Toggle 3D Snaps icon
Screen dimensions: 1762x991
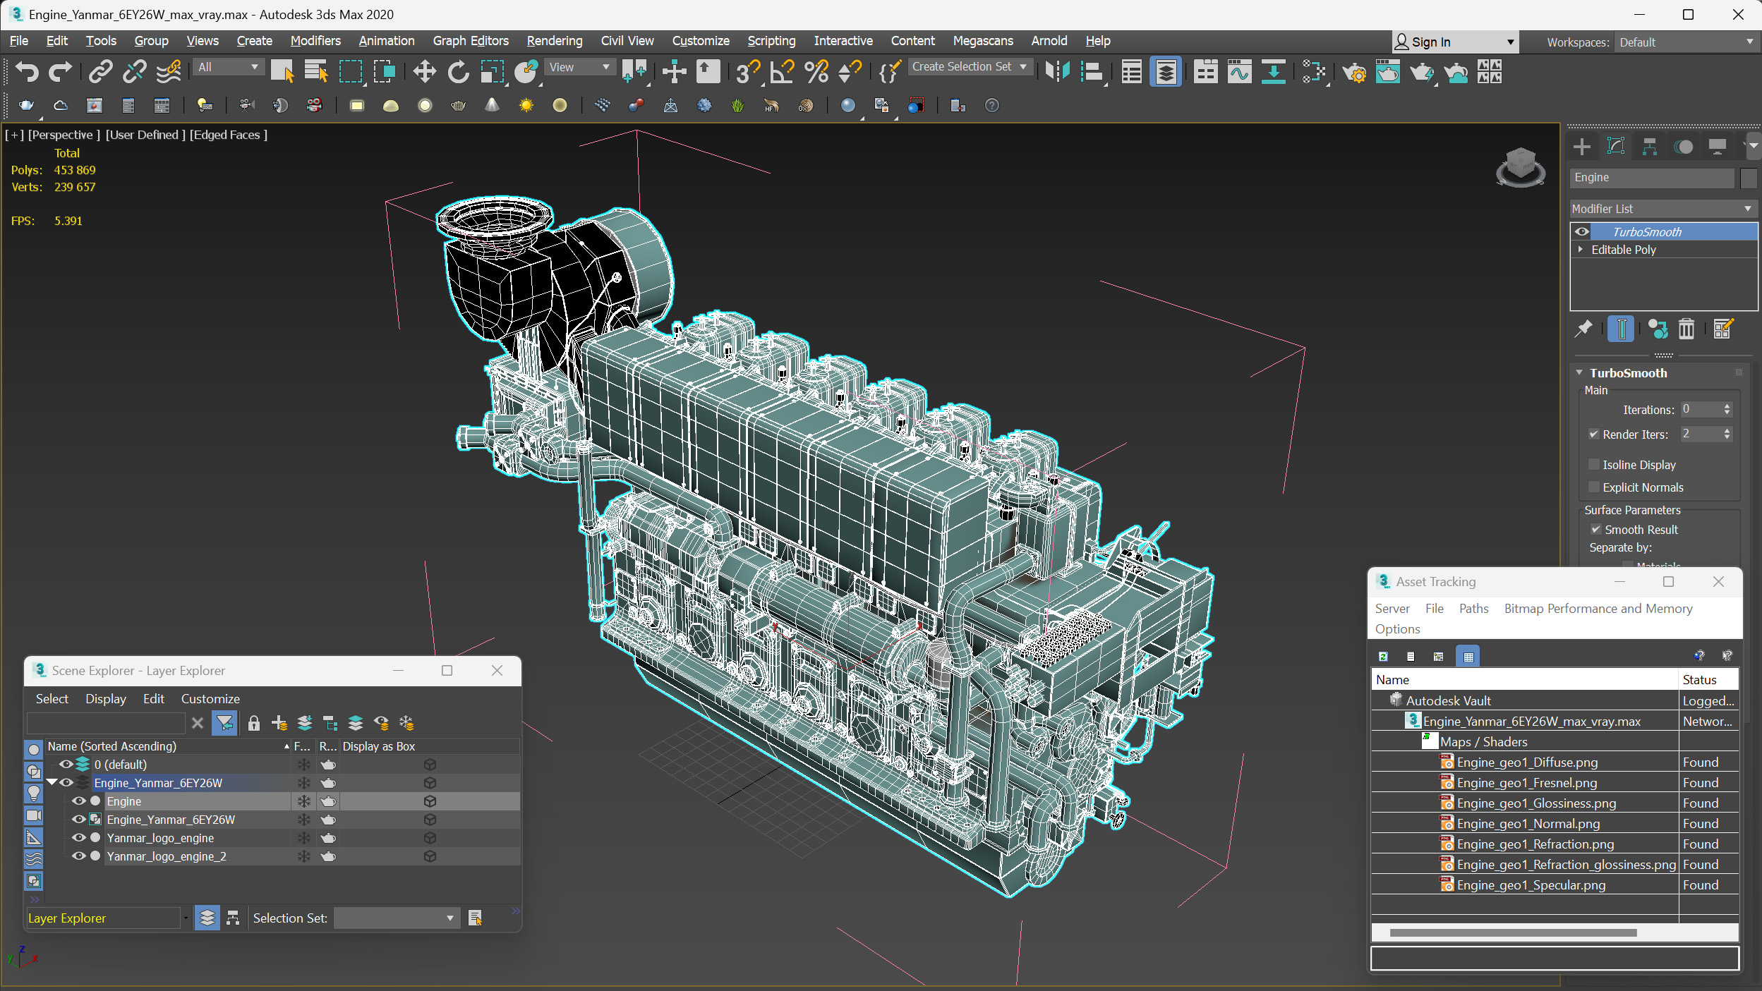click(747, 72)
